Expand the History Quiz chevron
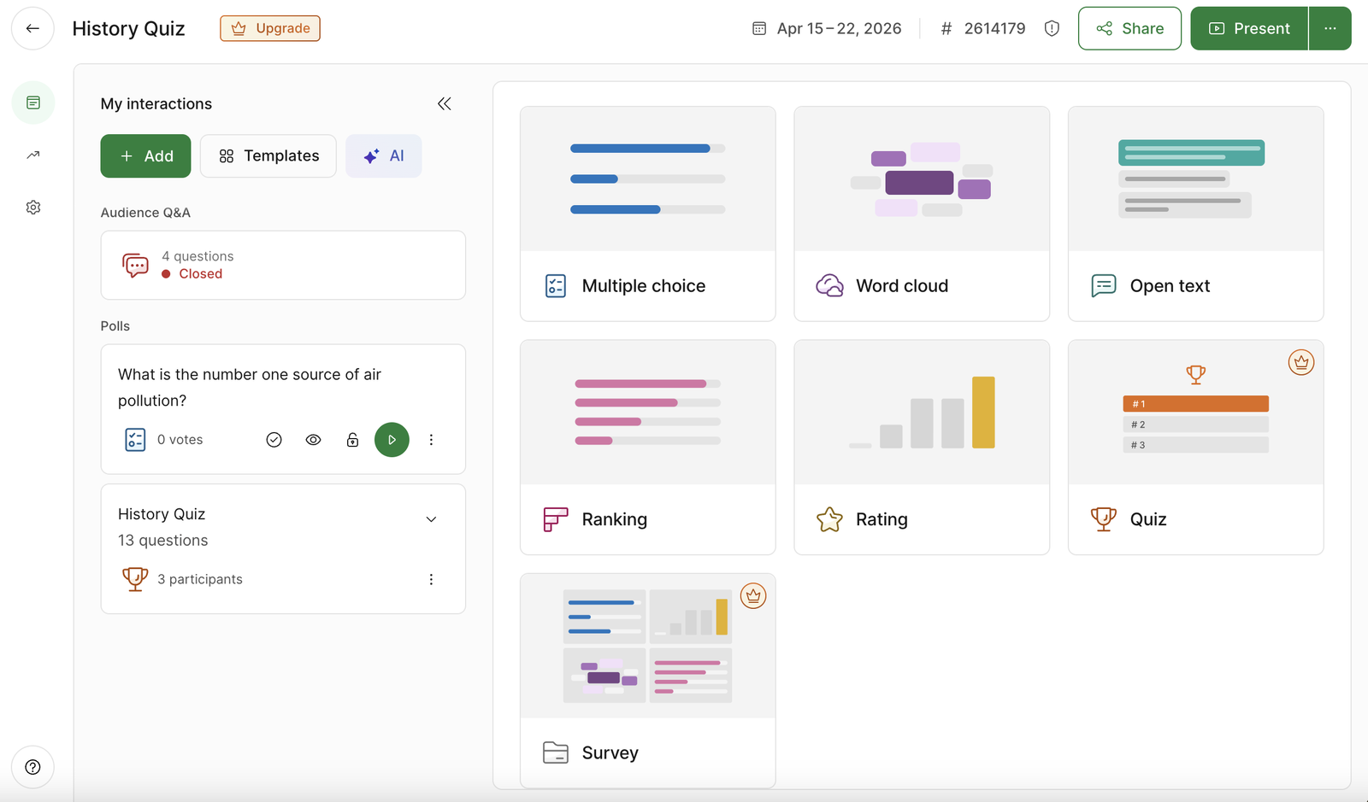 (x=431, y=519)
